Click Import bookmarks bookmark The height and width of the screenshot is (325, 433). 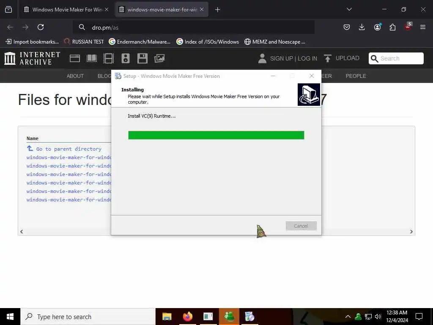tap(32, 42)
